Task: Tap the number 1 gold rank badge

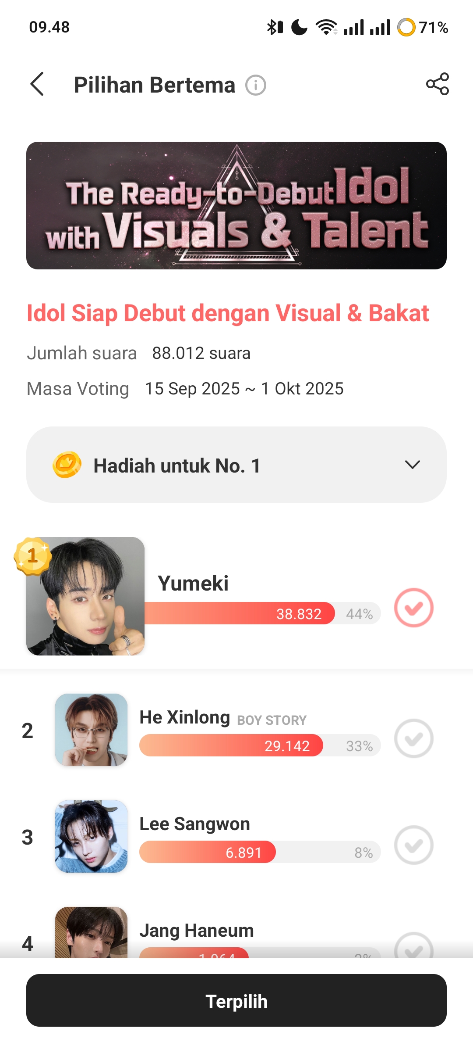Action: click(32, 555)
